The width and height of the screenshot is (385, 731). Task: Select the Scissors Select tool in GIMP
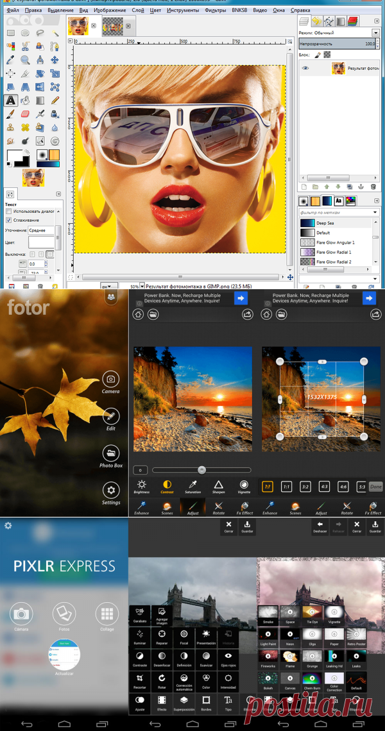25,46
